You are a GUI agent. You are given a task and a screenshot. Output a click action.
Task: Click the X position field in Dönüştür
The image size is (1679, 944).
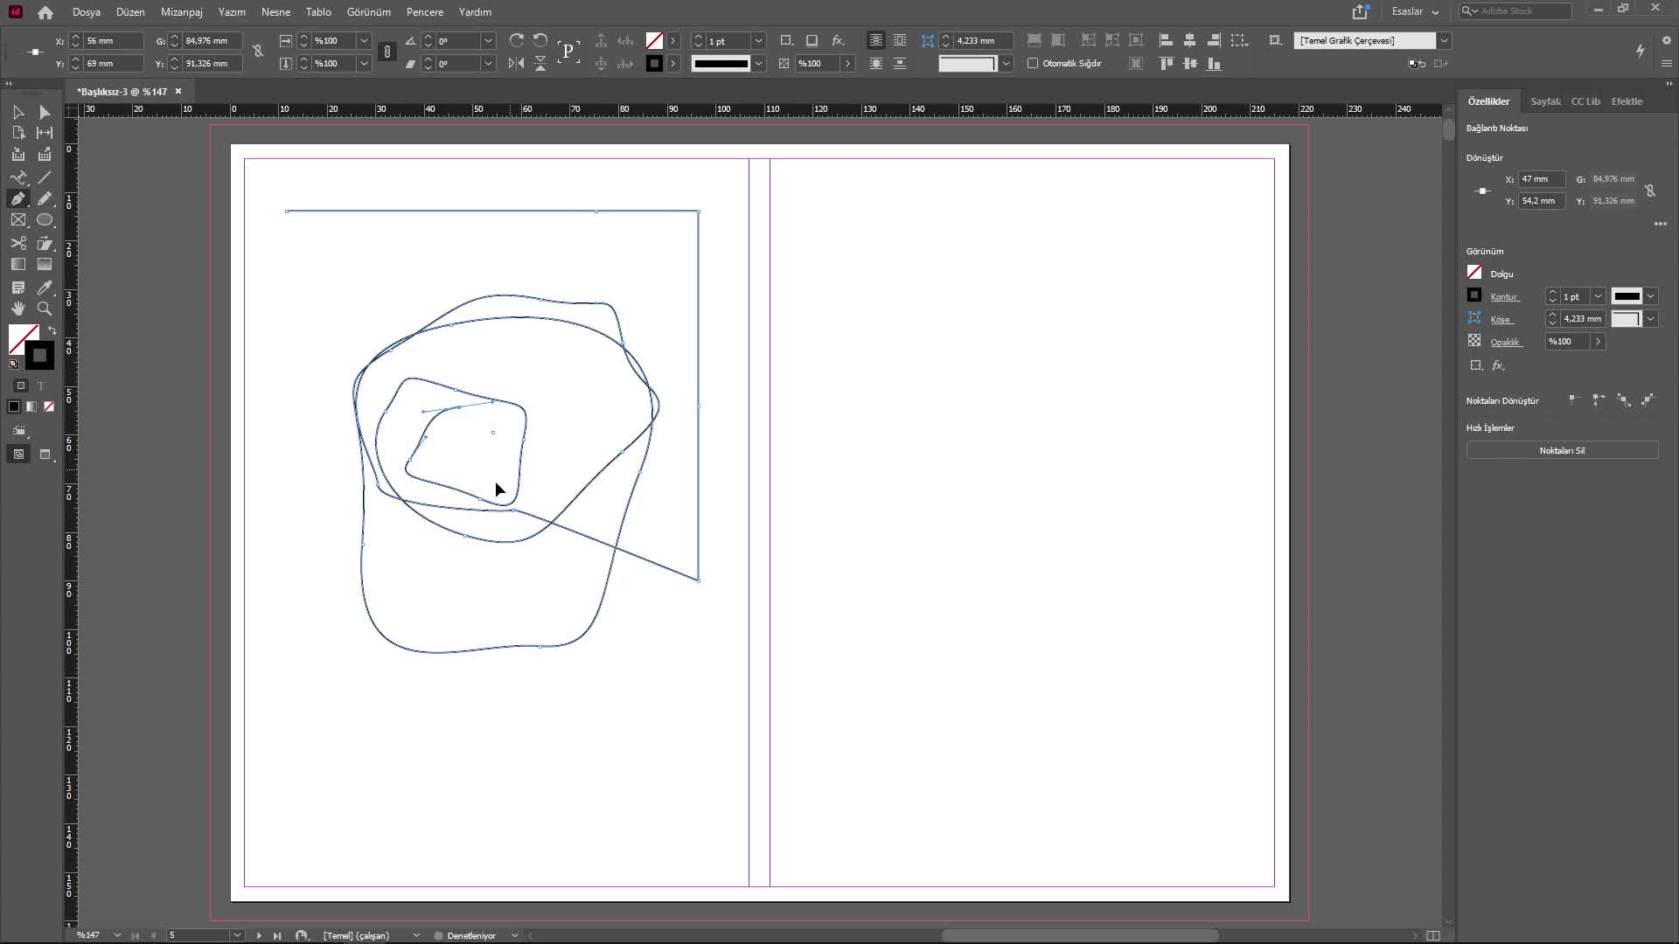pos(1541,179)
